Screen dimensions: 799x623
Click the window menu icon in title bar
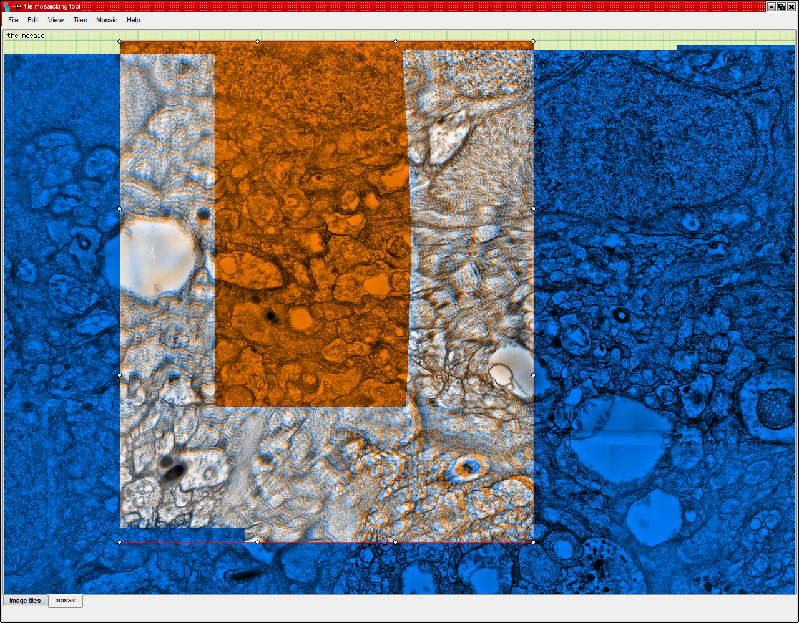point(6,6)
